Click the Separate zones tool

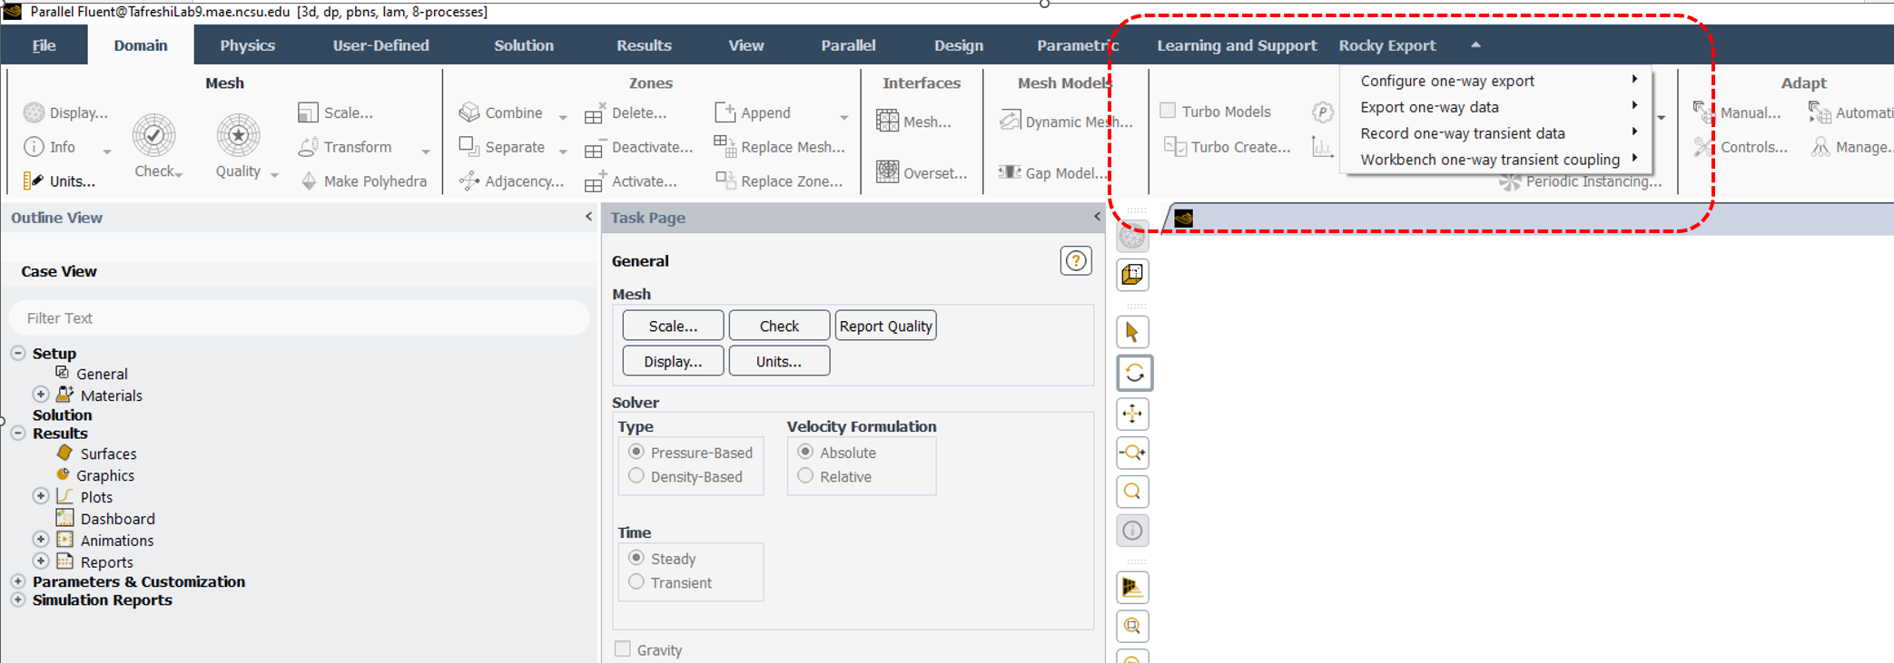[502, 147]
